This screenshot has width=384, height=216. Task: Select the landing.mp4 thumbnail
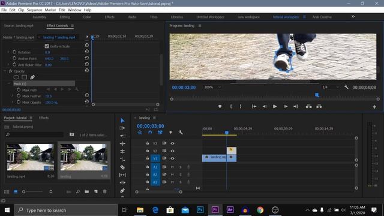(31, 157)
